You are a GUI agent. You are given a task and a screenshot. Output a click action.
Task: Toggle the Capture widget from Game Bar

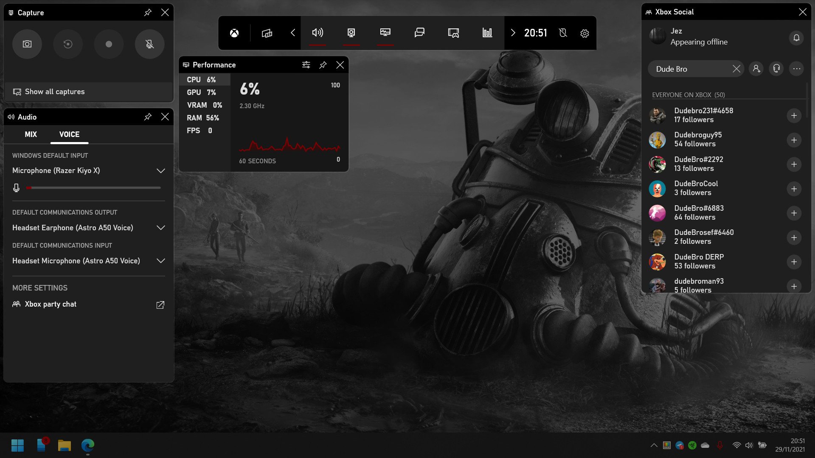coord(351,33)
